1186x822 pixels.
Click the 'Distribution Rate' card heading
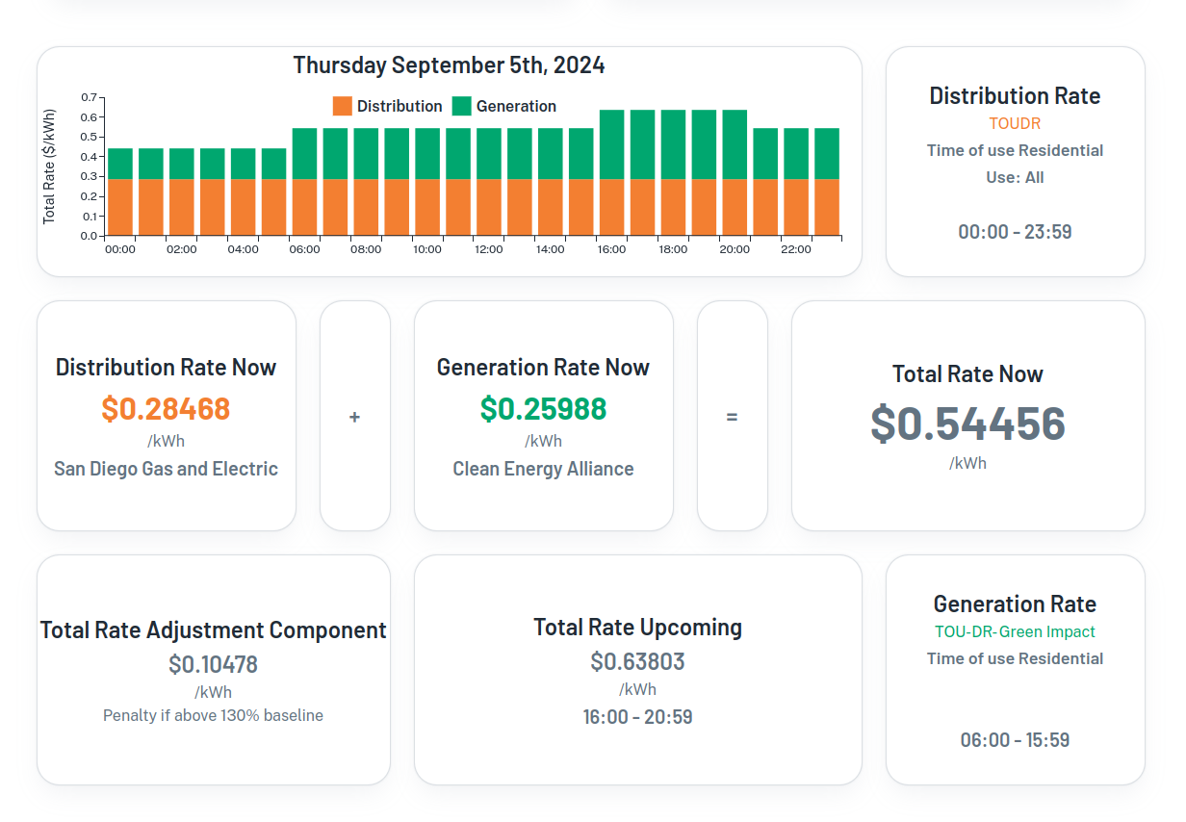[1015, 95]
